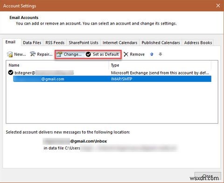Click the Microsoft Exchange type cell
This screenshot has height=183, width=224.
coord(160,73)
